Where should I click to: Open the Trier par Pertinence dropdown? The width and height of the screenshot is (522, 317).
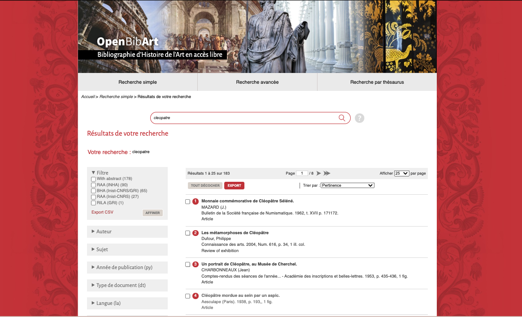347,185
